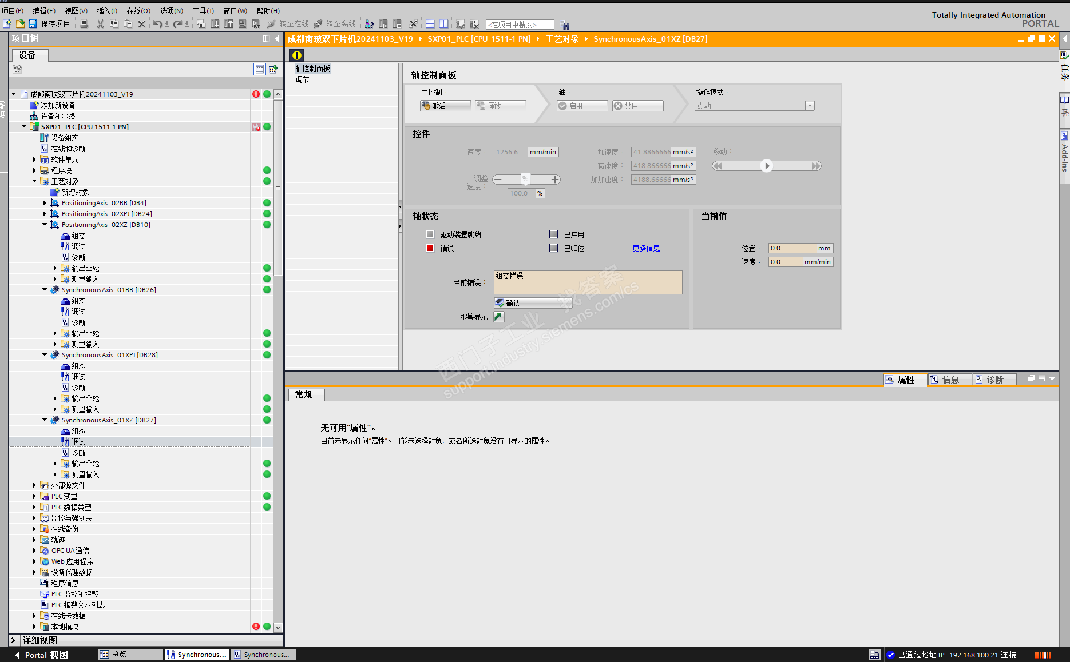The image size is (1070, 662).
Task: Click the 启用 axis button
Action: [582, 106]
